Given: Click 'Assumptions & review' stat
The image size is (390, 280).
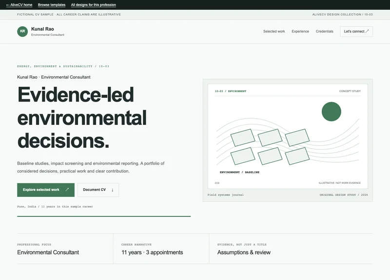Looking at the screenshot, I should pos(244,252).
